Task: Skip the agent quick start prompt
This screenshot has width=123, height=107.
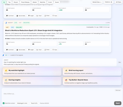Action: click(120, 62)
